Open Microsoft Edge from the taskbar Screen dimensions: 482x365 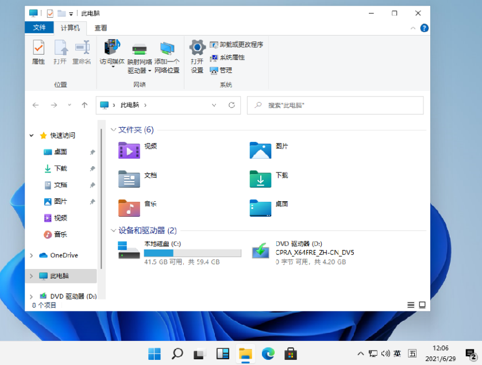coord(267,354)
